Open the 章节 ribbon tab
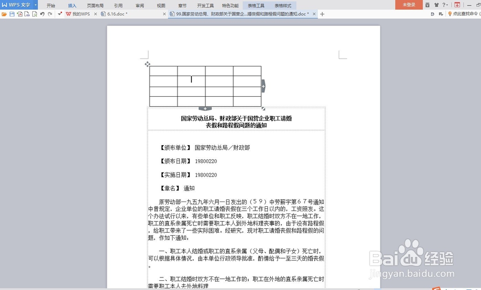This screenshot has height=290, width=481. click(x=182, y=5)
